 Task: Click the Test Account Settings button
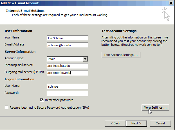pyautogui.click(x=121, y=55)
